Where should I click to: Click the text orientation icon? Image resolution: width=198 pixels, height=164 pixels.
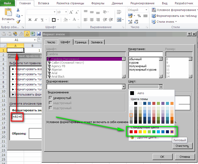(105, 12)
